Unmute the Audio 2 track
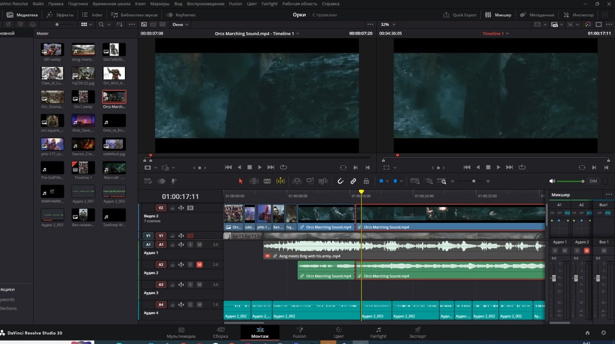 point(199,265)
